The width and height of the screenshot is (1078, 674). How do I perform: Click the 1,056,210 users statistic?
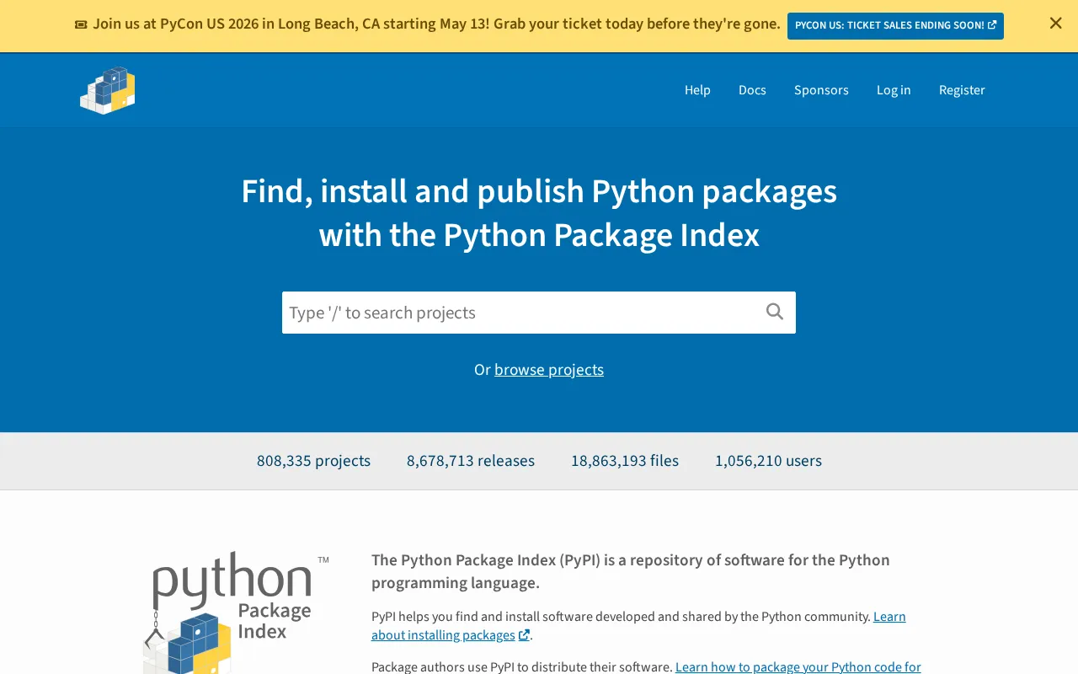[768, 461]
